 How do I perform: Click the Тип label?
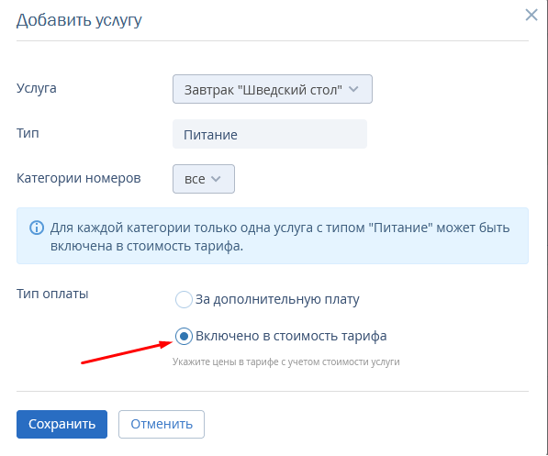(x=28, y=133)
